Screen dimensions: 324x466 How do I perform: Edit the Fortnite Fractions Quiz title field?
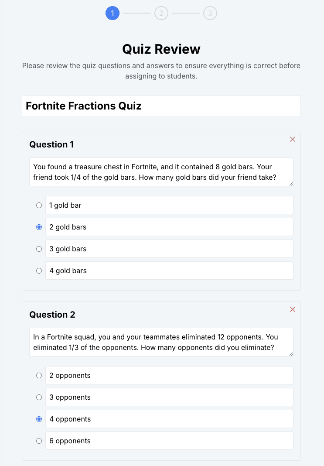(161, 106)
